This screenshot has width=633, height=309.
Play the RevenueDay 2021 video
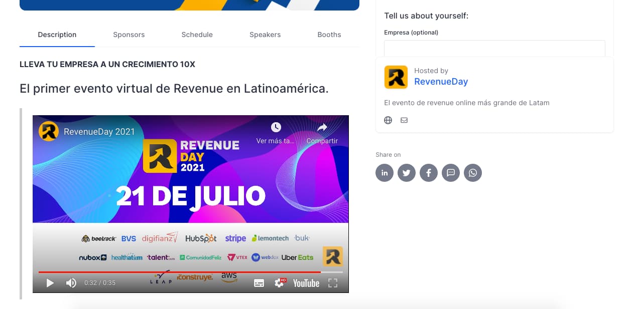(50, 283)
